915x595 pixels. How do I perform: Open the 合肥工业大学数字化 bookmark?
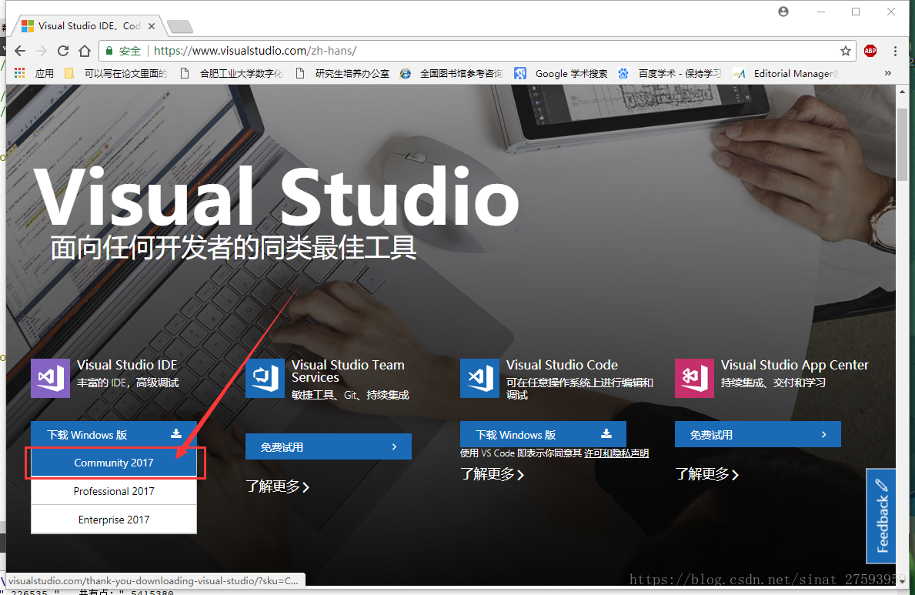tap(232, 73)
